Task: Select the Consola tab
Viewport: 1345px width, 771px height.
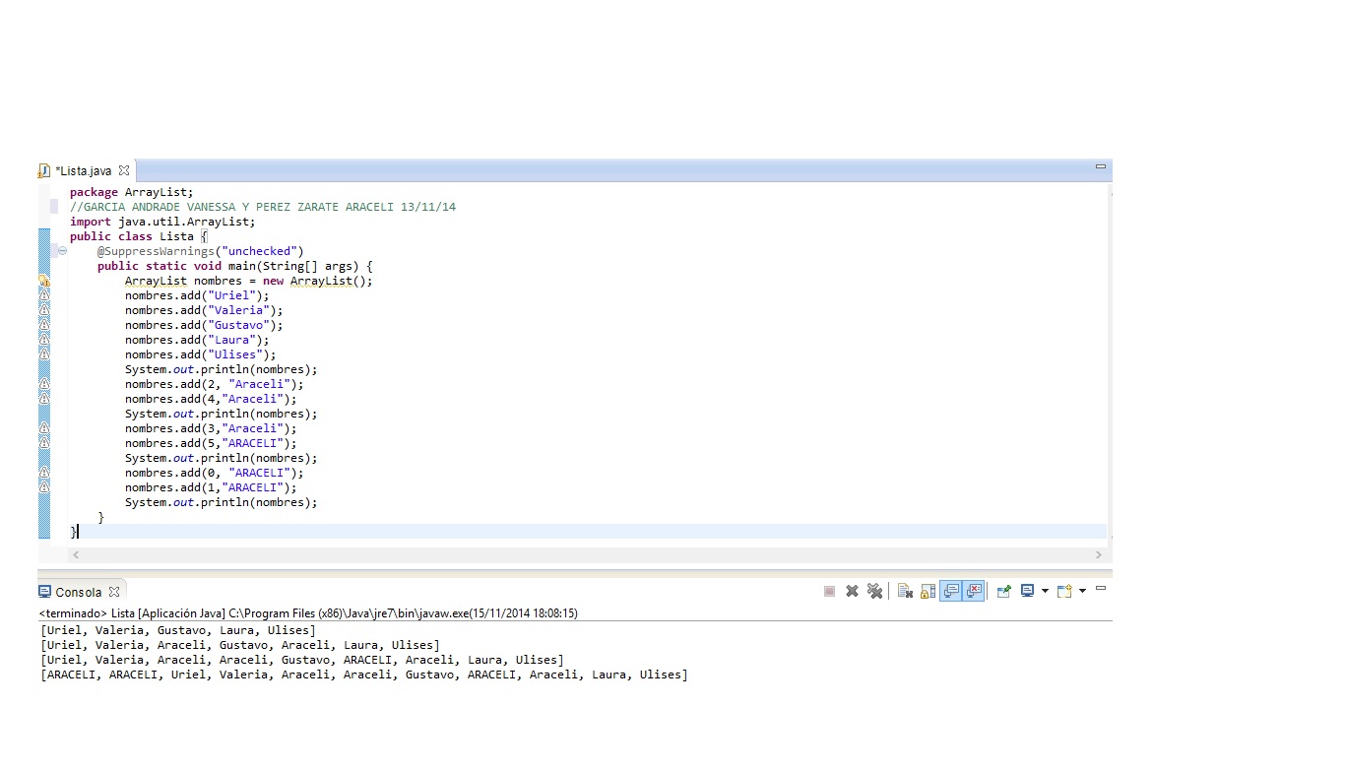Action: click(79, 592)
